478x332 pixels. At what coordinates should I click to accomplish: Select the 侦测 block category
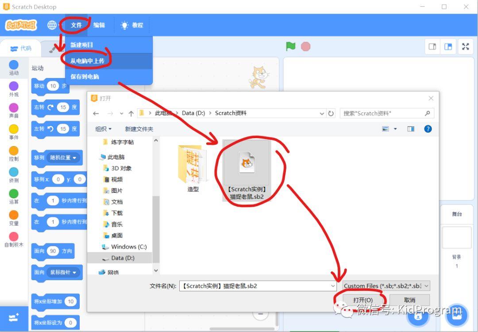[14, 175]
